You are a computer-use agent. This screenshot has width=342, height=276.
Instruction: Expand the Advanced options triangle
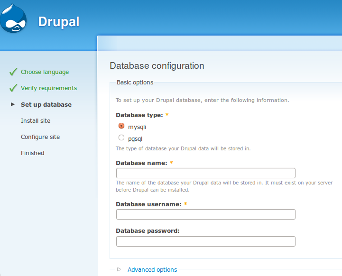[x=119, y=269]
